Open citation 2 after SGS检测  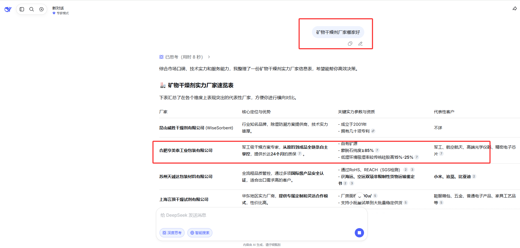point(406,170)
